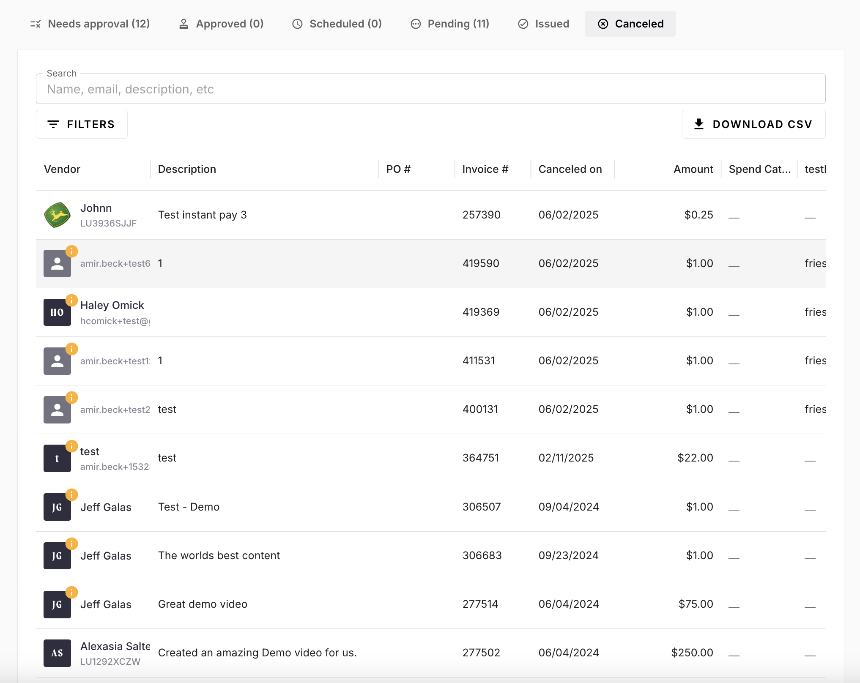This screenshot has height=683, width=860.
Task: Click the Vendor column header
Action: click(62, 169)
